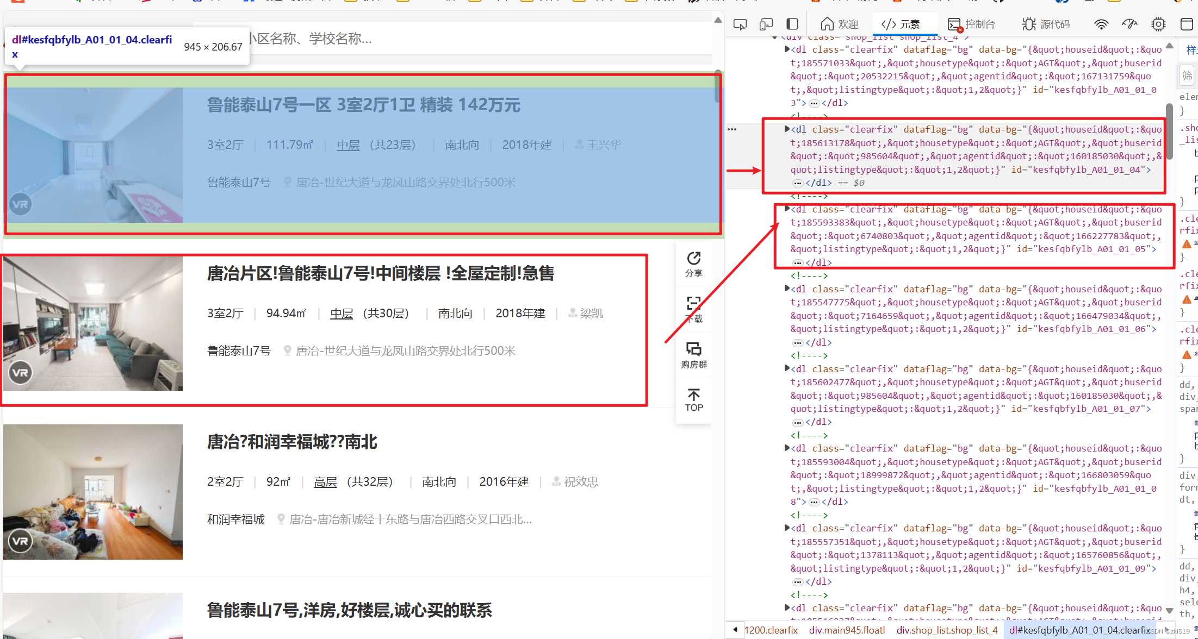The height and width of the screenshot is (639, 1198).
Task: Expand the dl node kesfqbfylb_A01_01_03
Action: point(787,49)
